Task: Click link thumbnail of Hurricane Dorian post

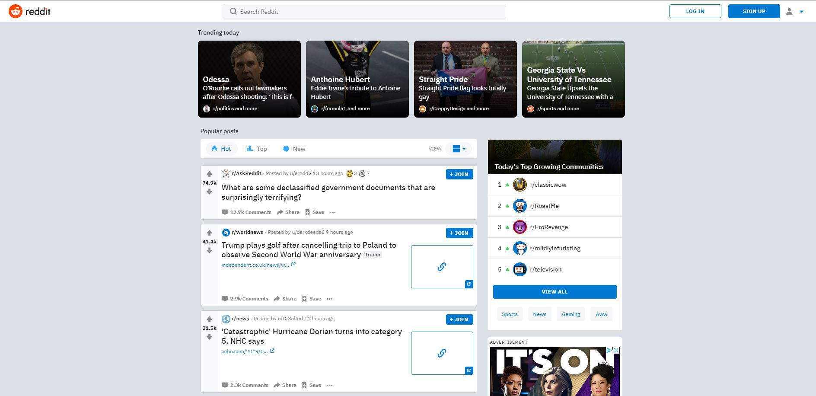Action: pyautogui.click(x=442, y=353)
